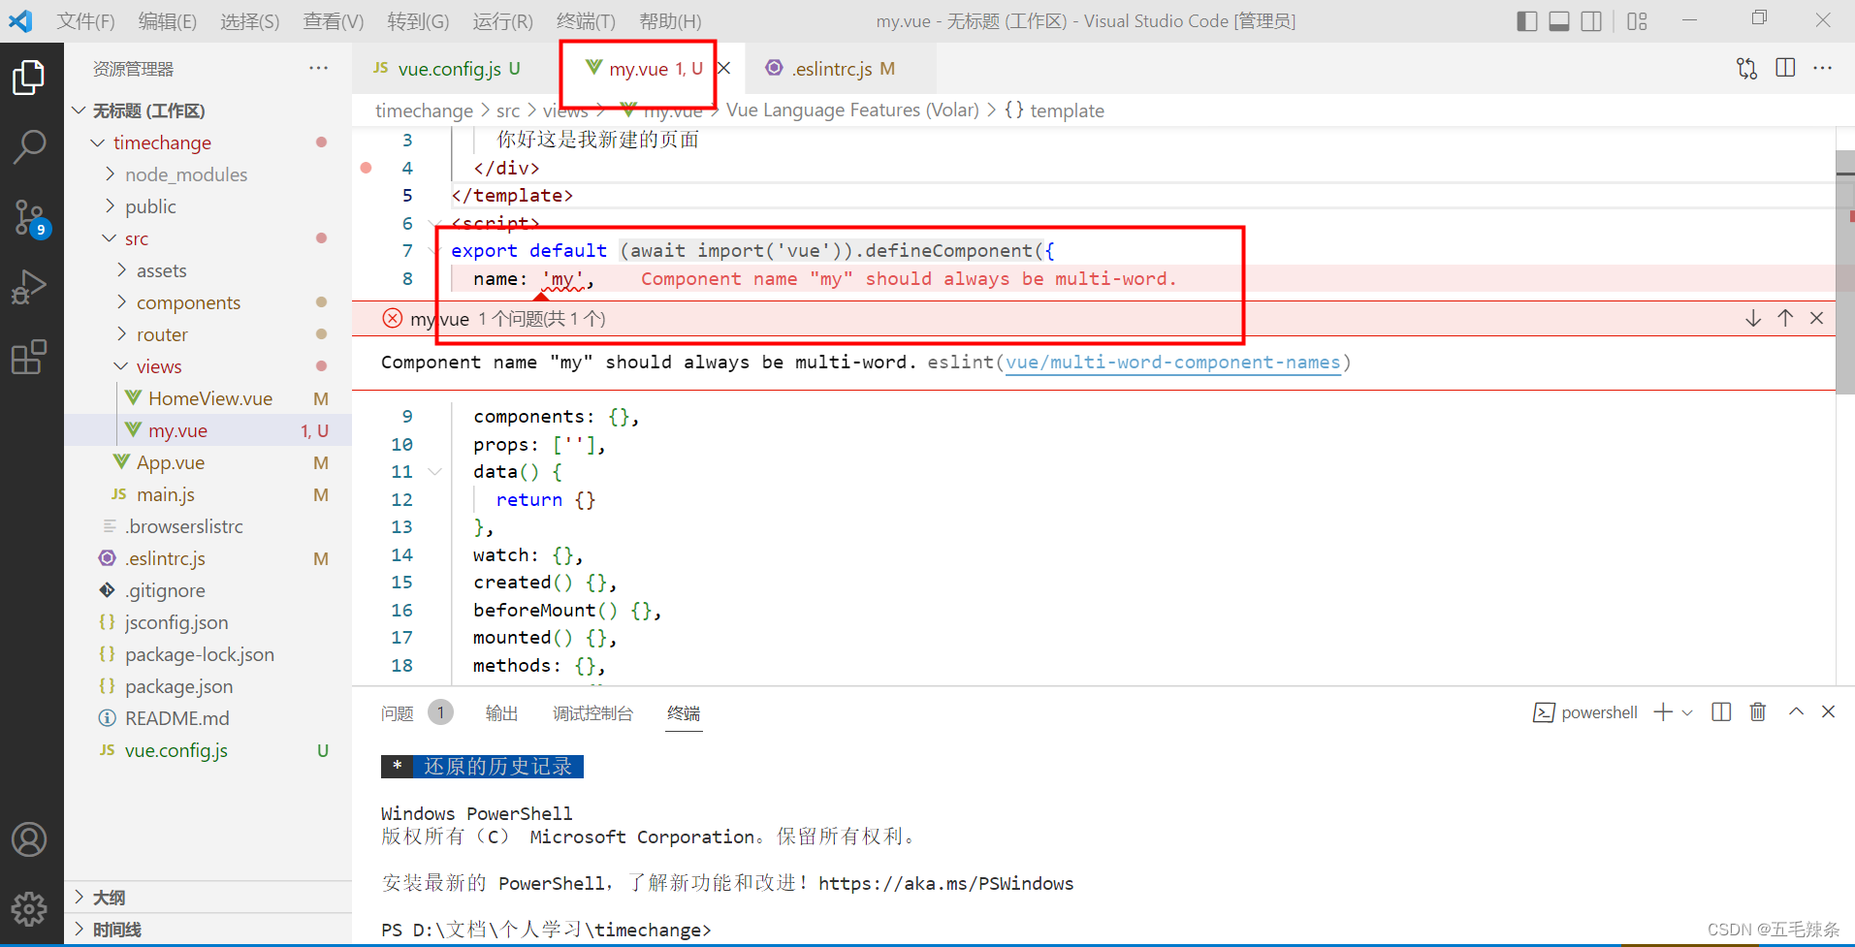Split the editor using top-right icon

(1786, 68)
